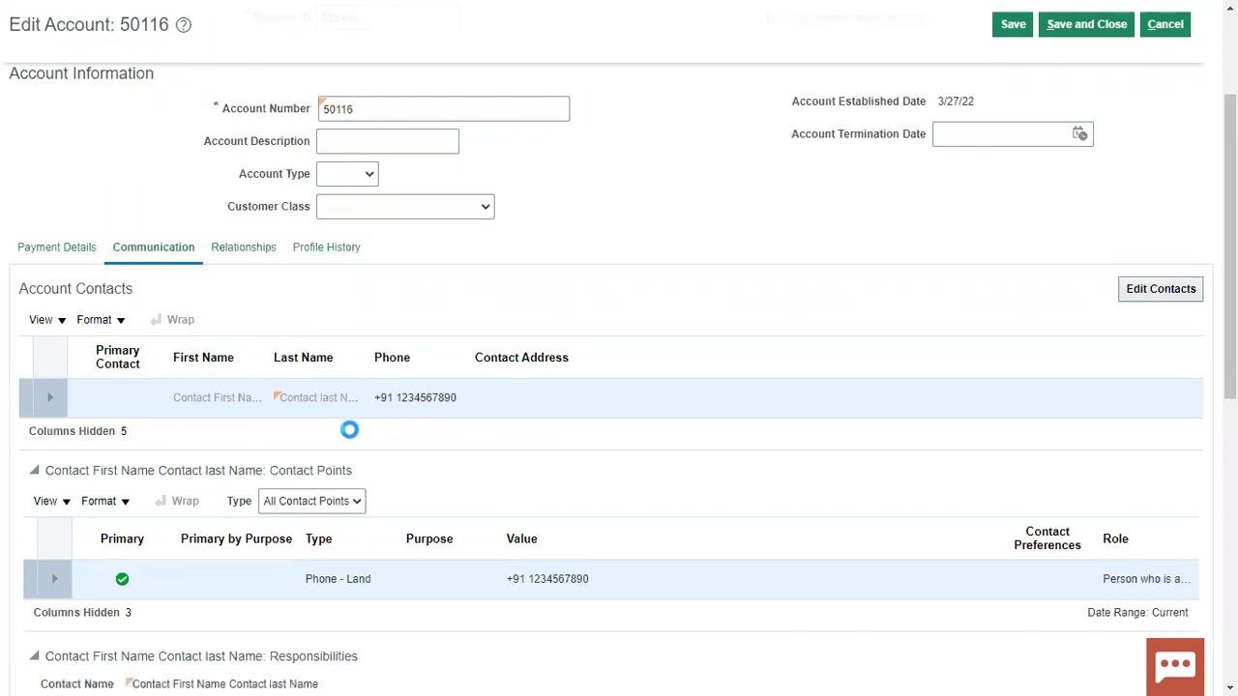The width and height of the screenshot is (1238, 696).
Task: Cancel editing the account
Action: point(1165,24)
